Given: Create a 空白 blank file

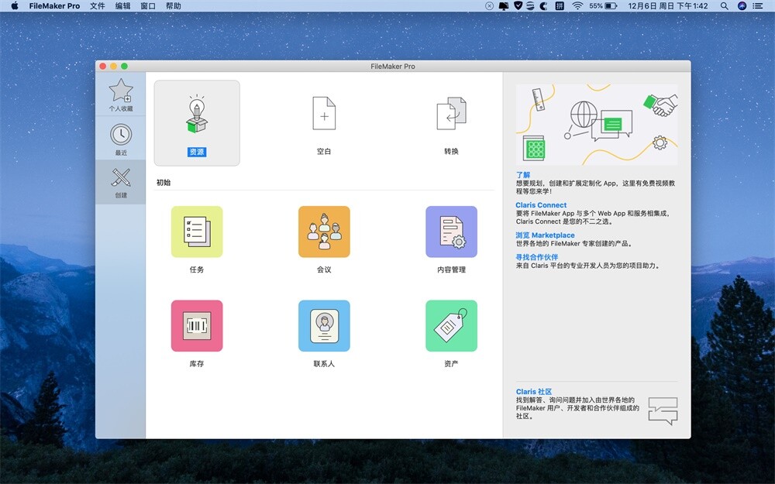Looking at the screenshot, I should coord(324,123).
